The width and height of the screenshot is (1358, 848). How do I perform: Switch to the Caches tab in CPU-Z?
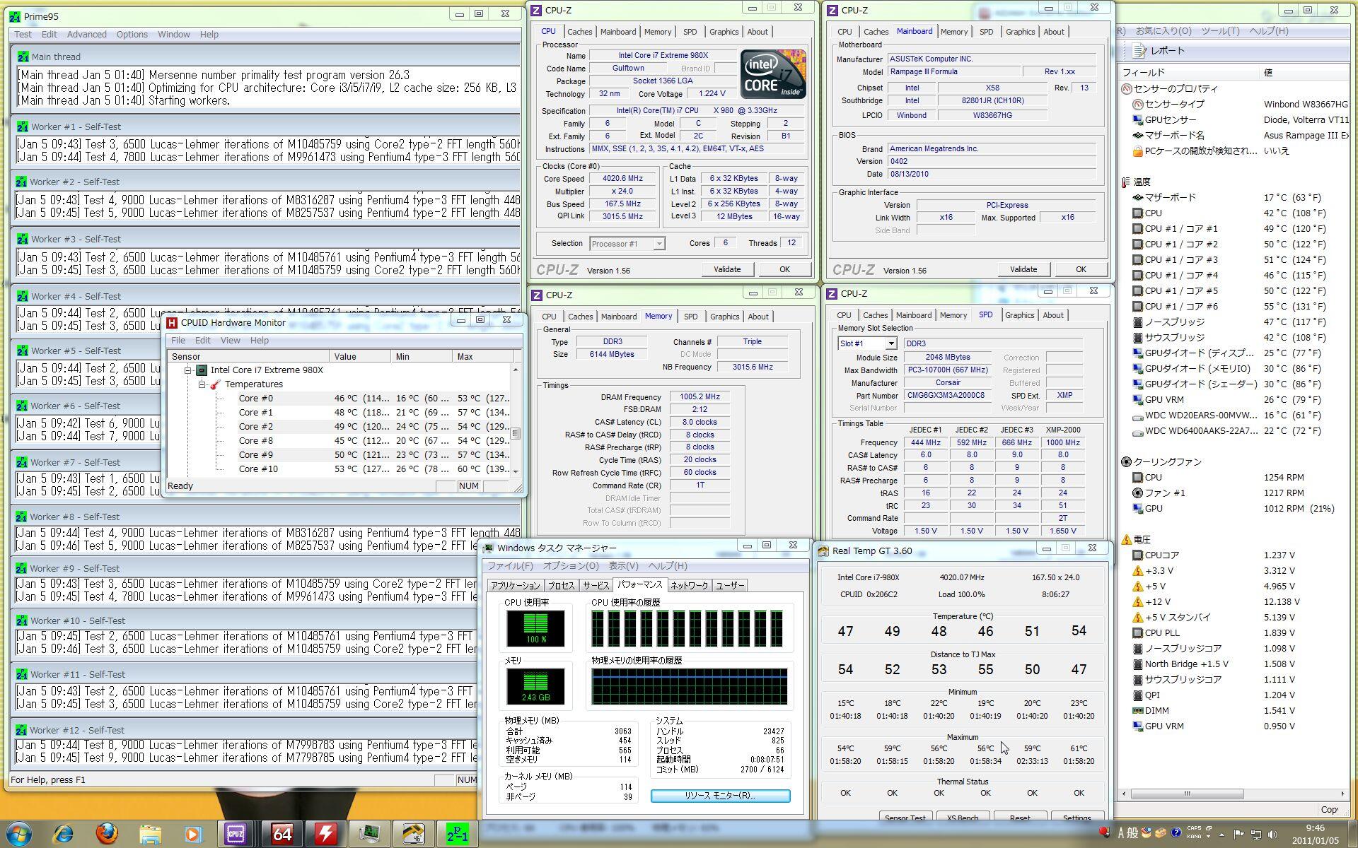(579, 32)
